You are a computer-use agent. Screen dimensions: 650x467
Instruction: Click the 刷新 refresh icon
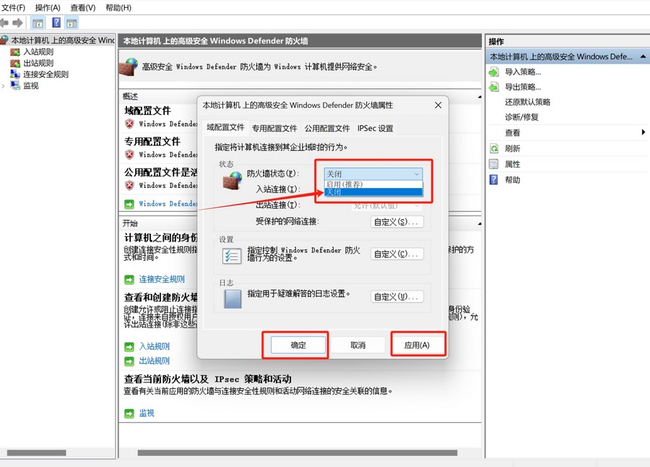(494, 149)
